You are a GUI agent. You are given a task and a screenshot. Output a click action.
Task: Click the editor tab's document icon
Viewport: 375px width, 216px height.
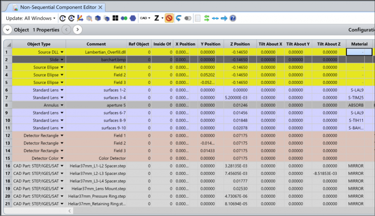pos(16,7)
